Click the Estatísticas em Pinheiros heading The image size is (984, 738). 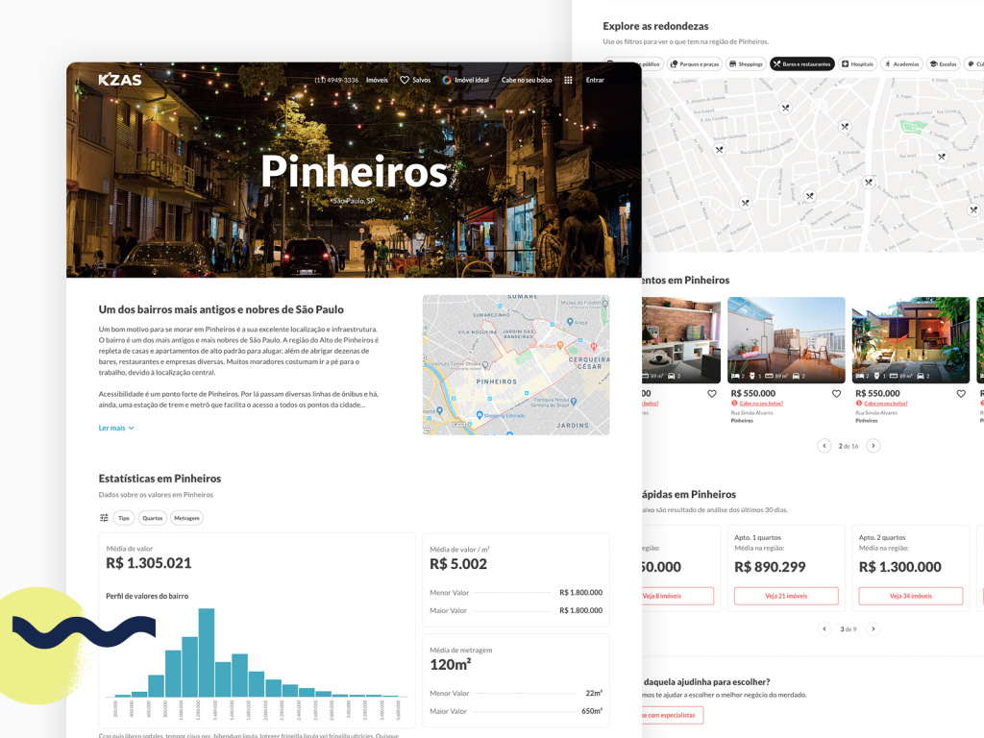(x=160, y=479)
